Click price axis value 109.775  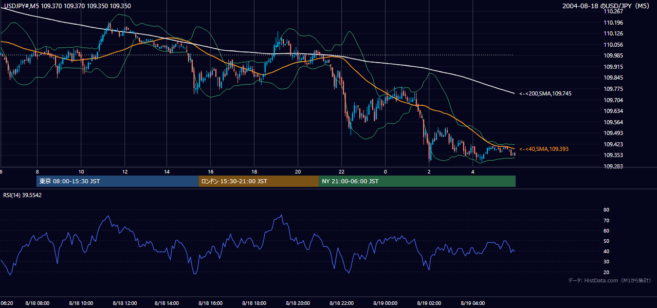[x=614, y=89]
